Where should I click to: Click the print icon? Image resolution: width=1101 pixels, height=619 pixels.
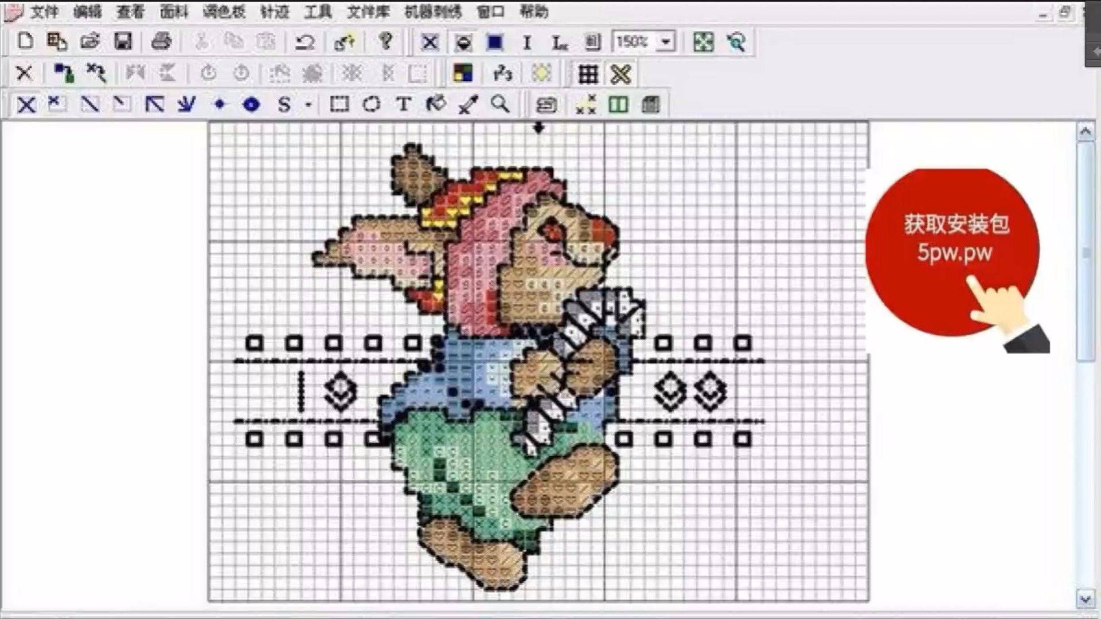pos(161,42)
